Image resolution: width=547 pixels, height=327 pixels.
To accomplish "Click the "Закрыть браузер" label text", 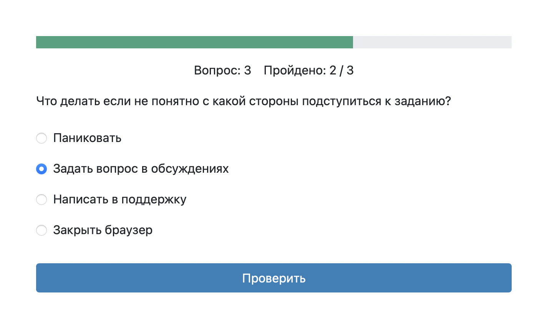I will (x=103, y=230).
